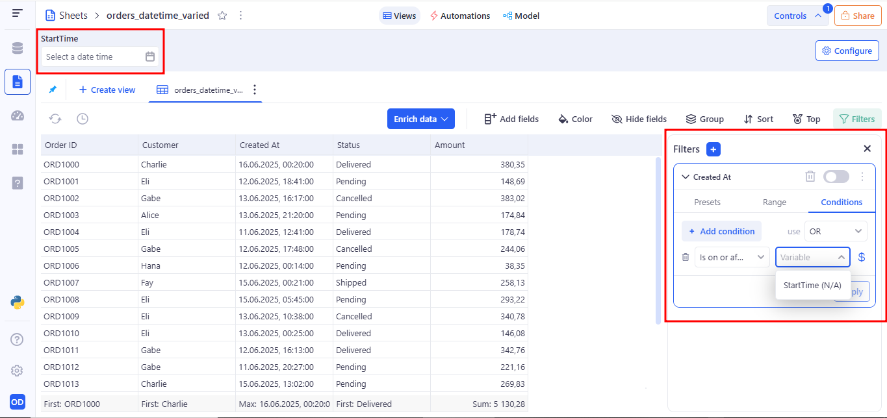Enable the Created At filter toggle
This screenshot has width=887, height=418.
pos(836,177)
